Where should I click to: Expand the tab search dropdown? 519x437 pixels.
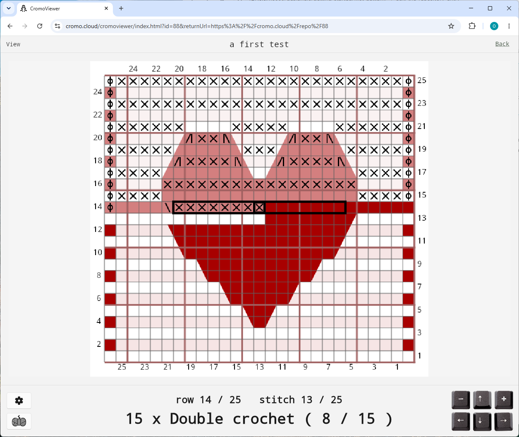[x=8, y=8]
